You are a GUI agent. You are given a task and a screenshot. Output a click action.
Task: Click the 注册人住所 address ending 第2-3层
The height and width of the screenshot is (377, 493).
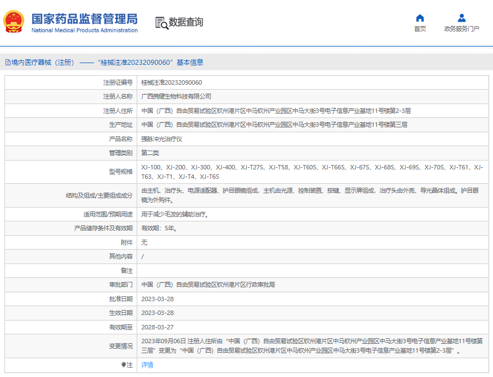[x=276, y=111]
